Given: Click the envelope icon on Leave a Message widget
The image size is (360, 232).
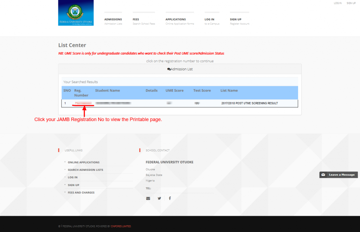Looking at the screenshot, I should click(322, 175).
